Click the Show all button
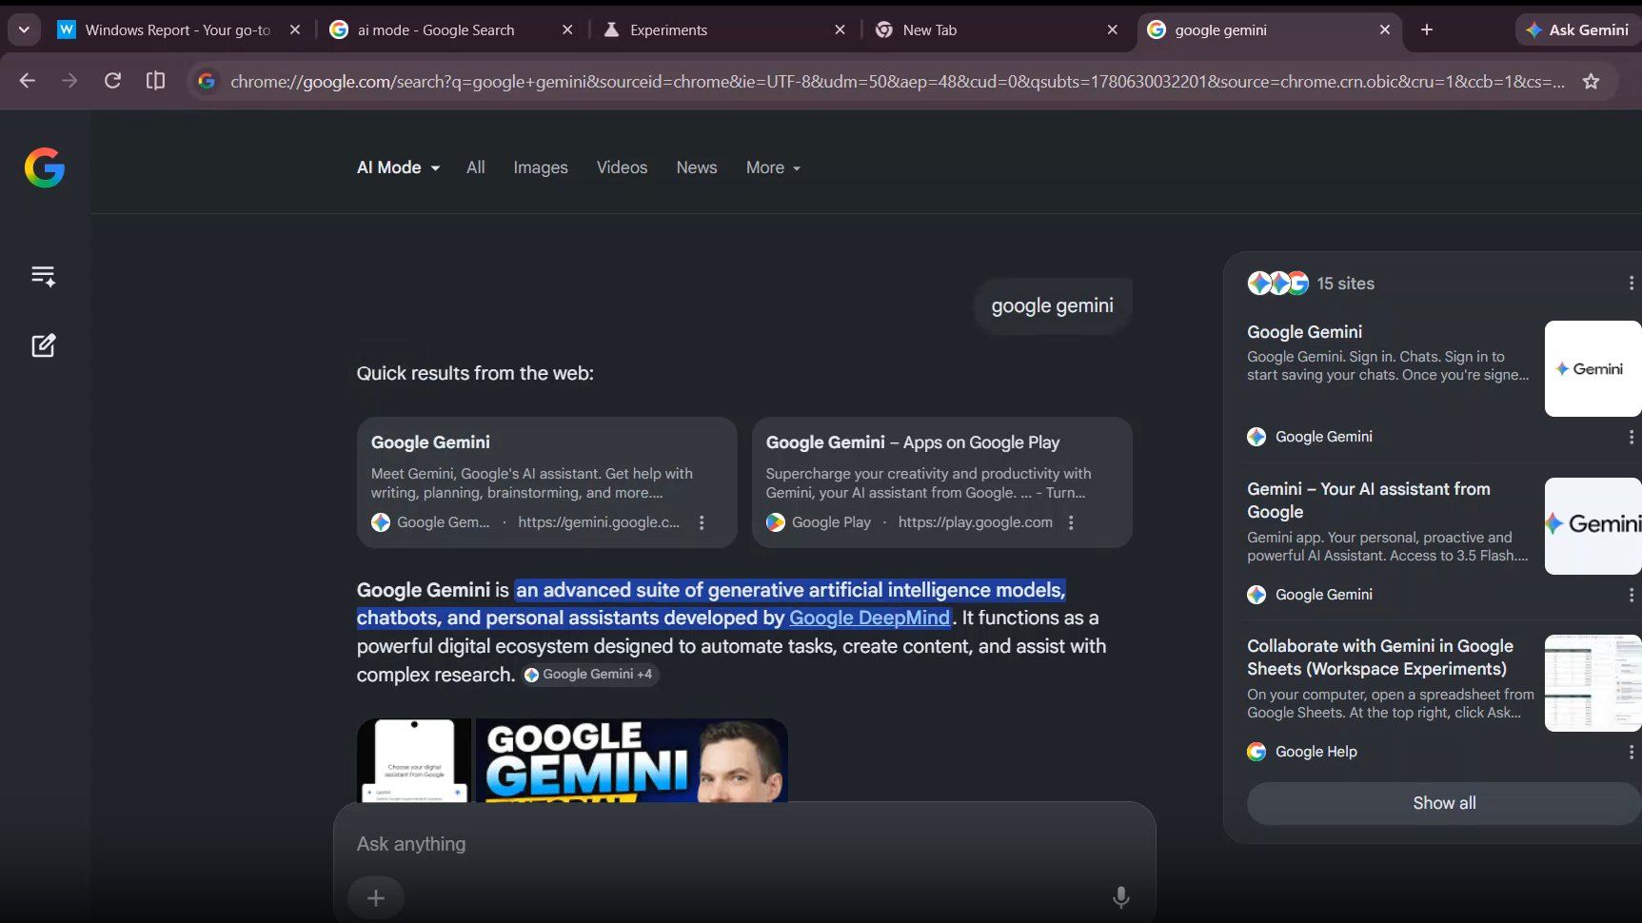Image resolution: width=1642 pixels, height=923 pixels. coord(1444,803)
